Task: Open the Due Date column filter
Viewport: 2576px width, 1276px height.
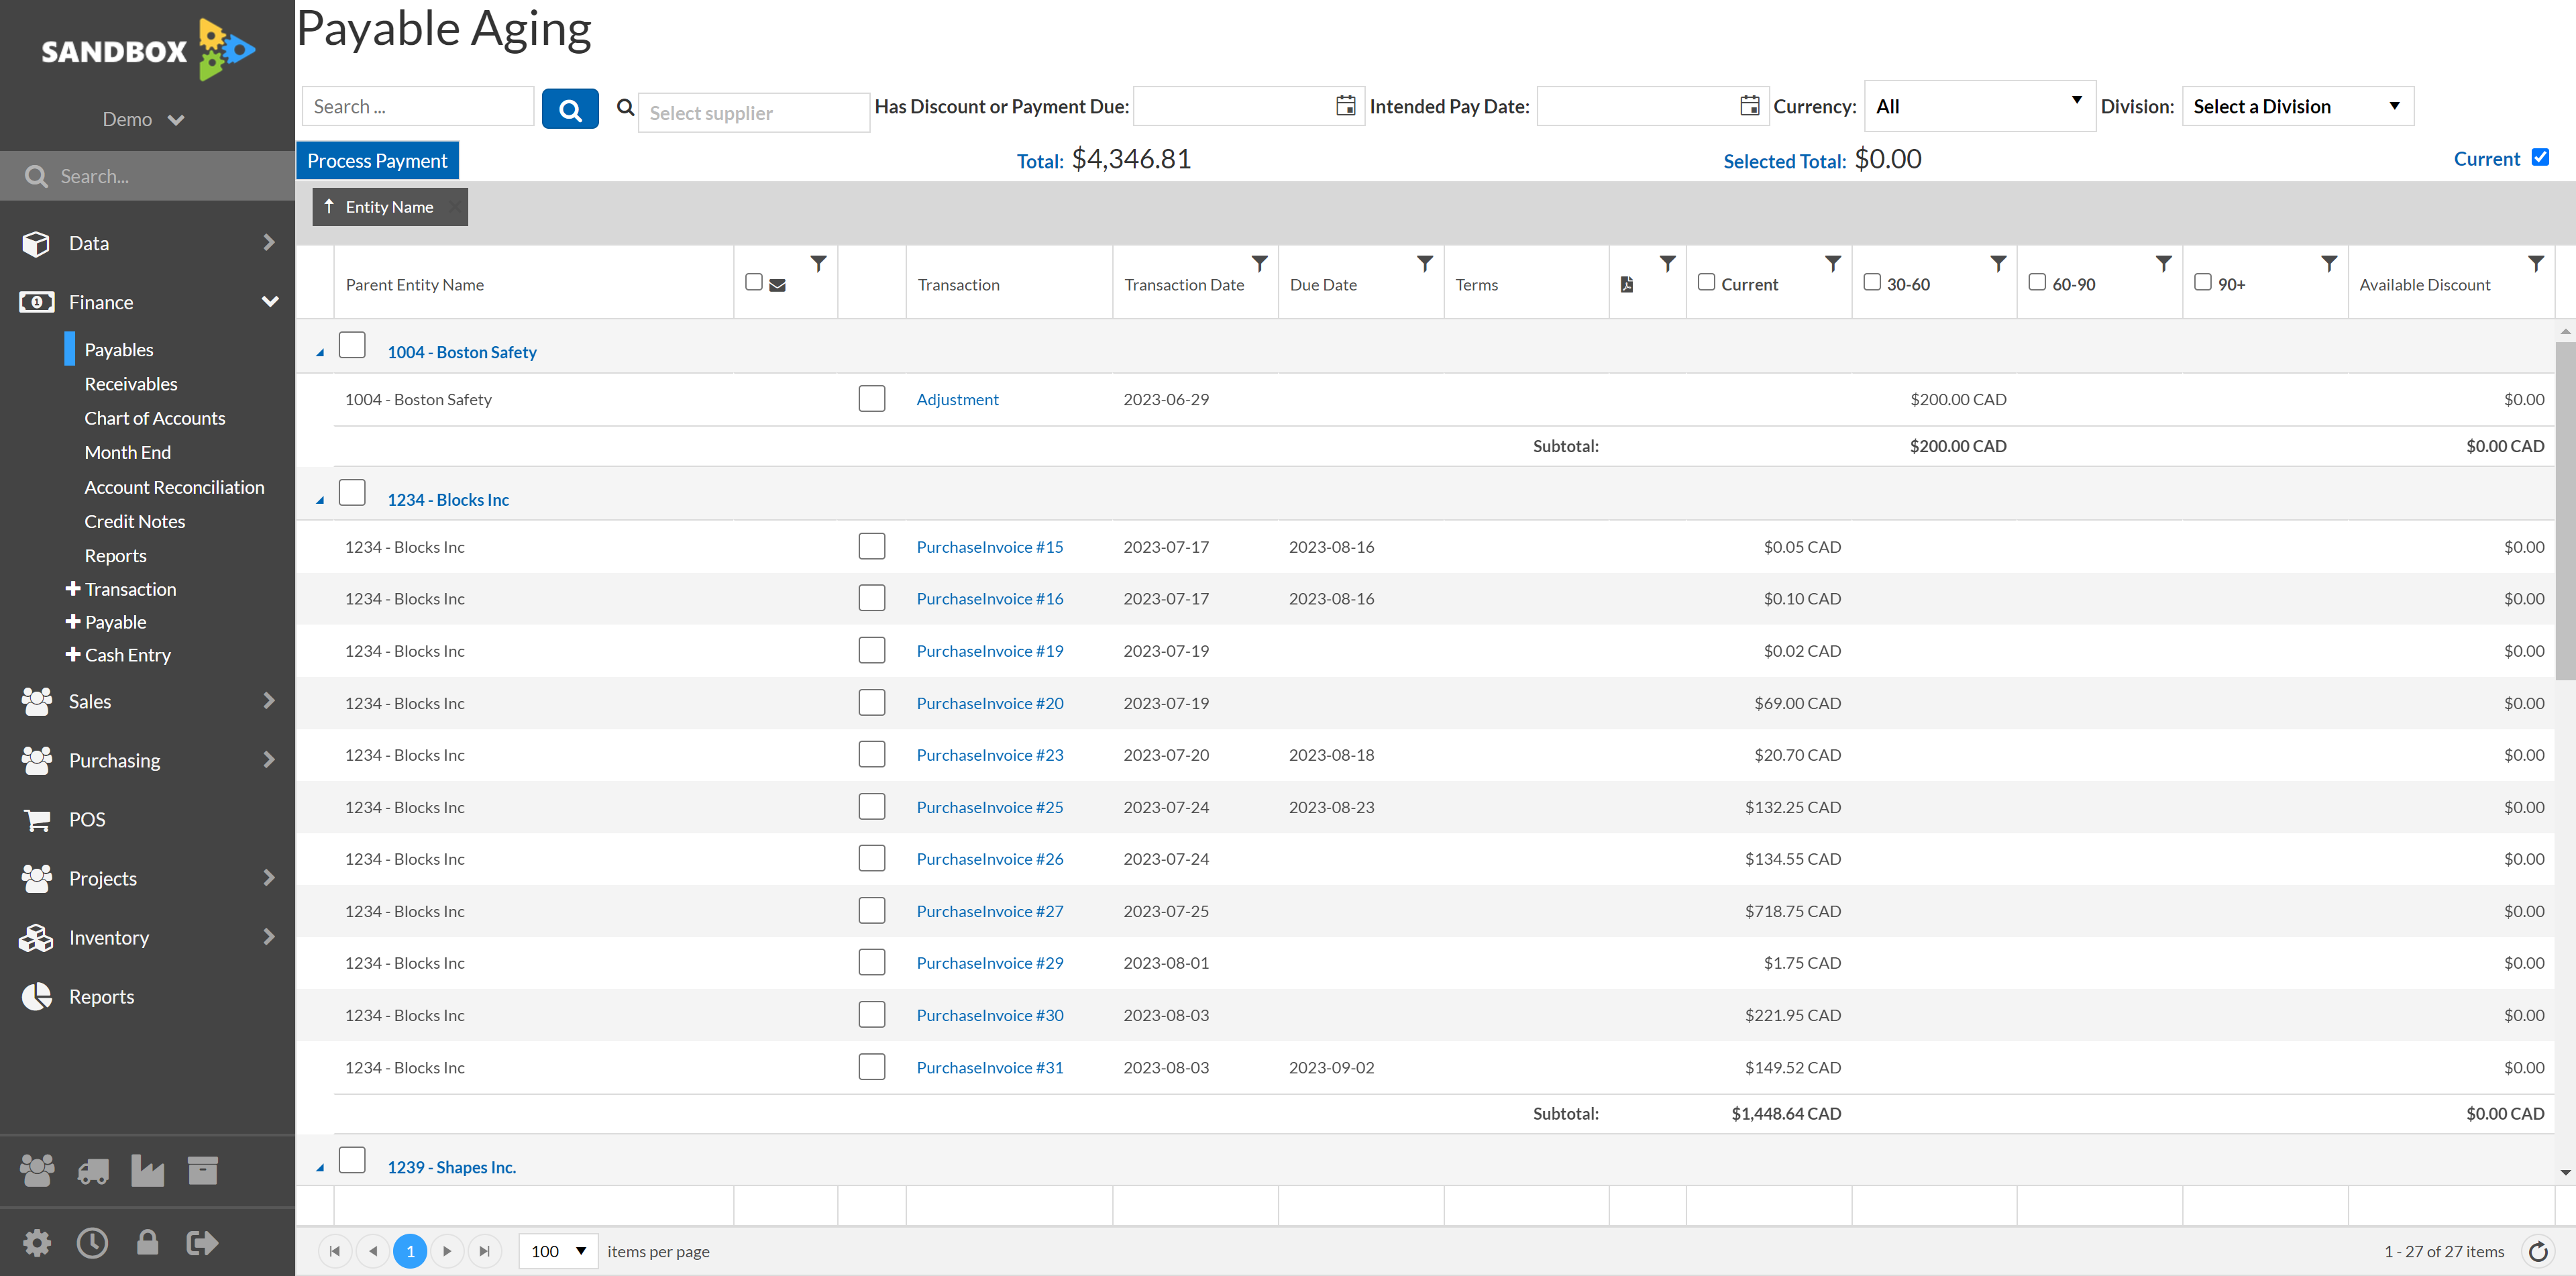Action: 1424,264
